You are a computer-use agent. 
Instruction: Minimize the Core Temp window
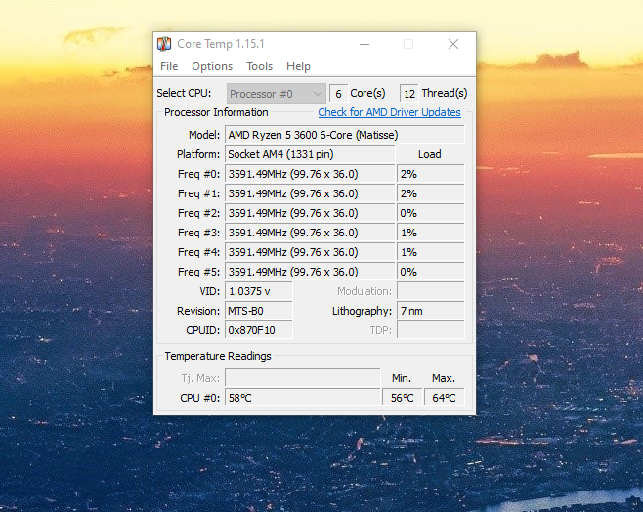tap(364, 44)
